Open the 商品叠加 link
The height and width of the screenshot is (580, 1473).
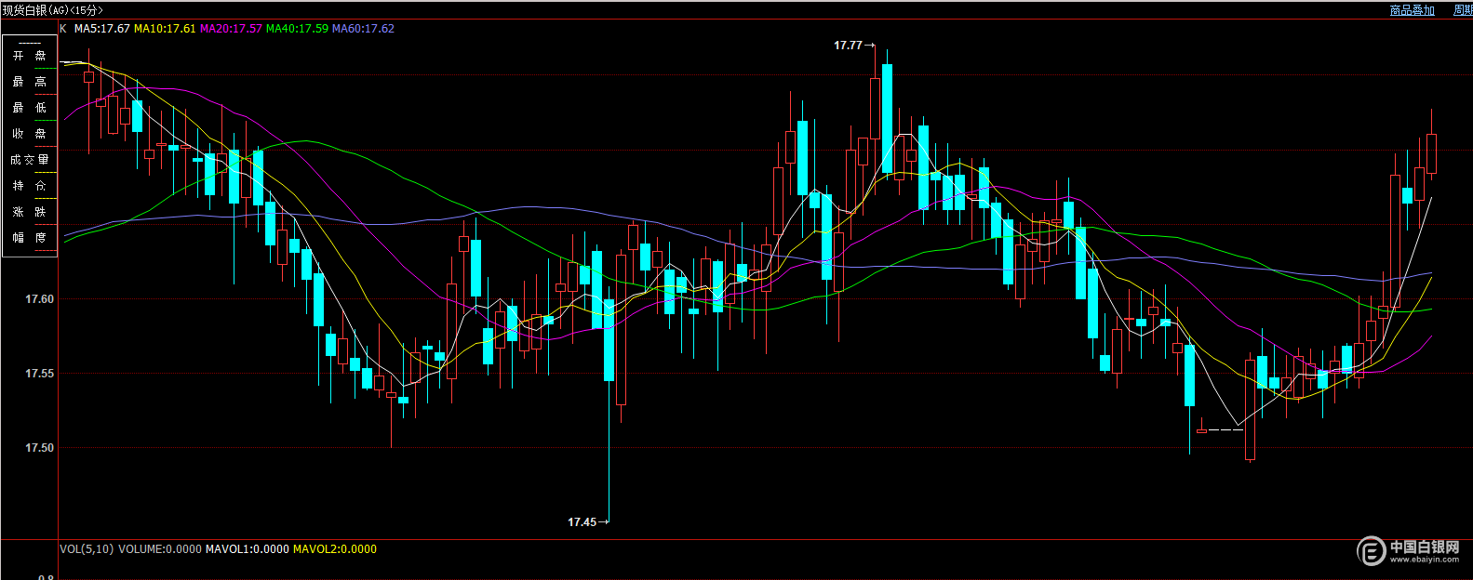click(1412, 10)
